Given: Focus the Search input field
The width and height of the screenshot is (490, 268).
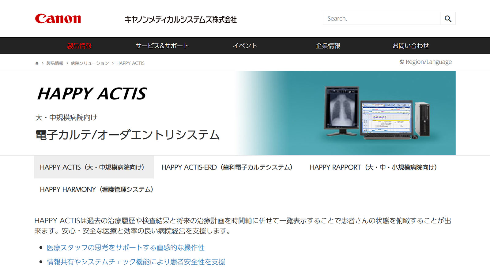Looking at the screenshot, I should [x=382, y=19].
